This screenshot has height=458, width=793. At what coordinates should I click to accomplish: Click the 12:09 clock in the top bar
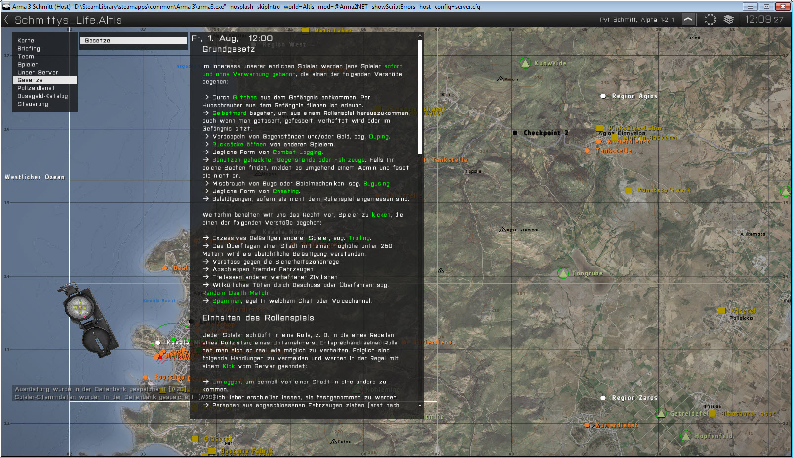[x=758, y=19]
